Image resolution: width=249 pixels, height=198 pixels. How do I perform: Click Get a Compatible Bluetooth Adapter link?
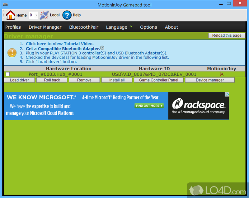pos(63,49)
